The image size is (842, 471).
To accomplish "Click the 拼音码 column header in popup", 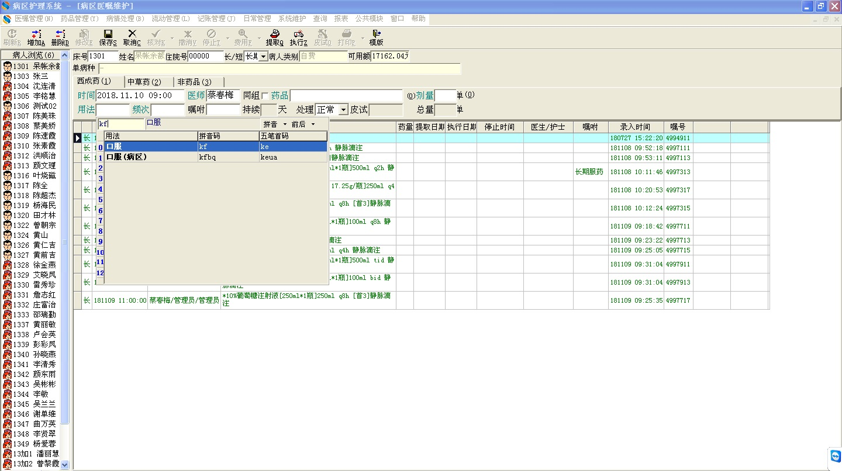I will [229, 136].
